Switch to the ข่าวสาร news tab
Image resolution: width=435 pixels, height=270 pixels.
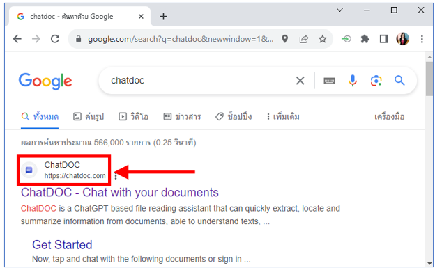point(182,117)
